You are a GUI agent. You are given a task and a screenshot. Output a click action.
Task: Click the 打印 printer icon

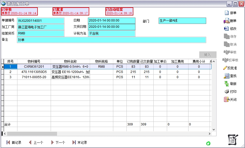[x=227, y=92]
